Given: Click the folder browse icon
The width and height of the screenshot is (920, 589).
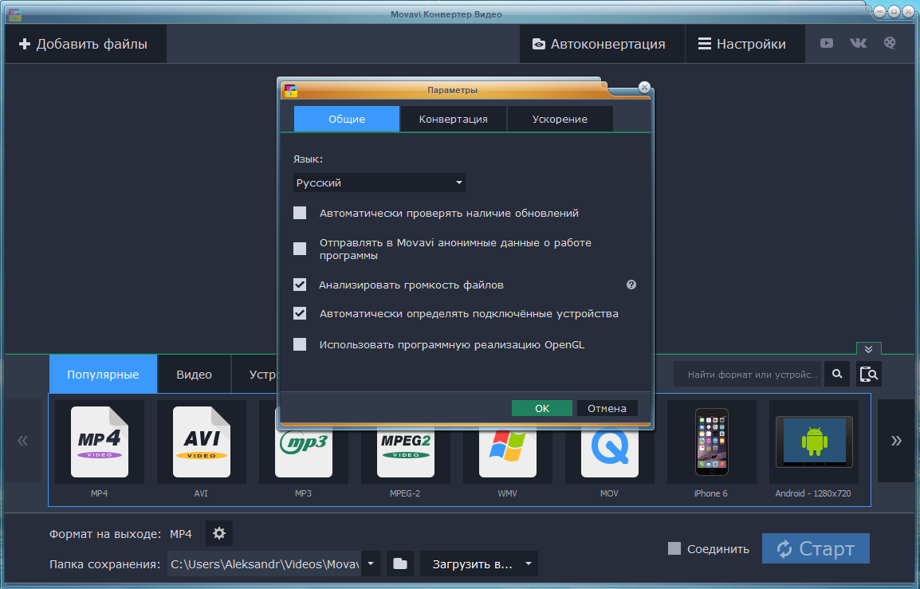Looking at the screenshot, I should click(400, 564).
